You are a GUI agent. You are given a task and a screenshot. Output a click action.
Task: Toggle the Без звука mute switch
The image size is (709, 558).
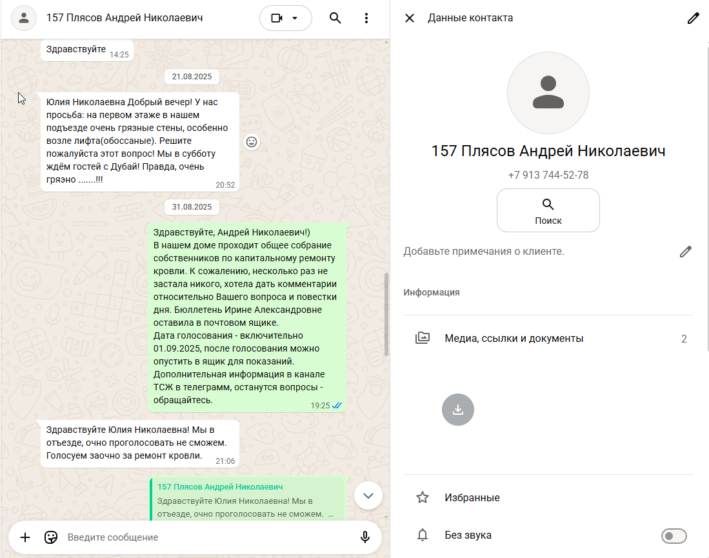click(x=674, y=536)
